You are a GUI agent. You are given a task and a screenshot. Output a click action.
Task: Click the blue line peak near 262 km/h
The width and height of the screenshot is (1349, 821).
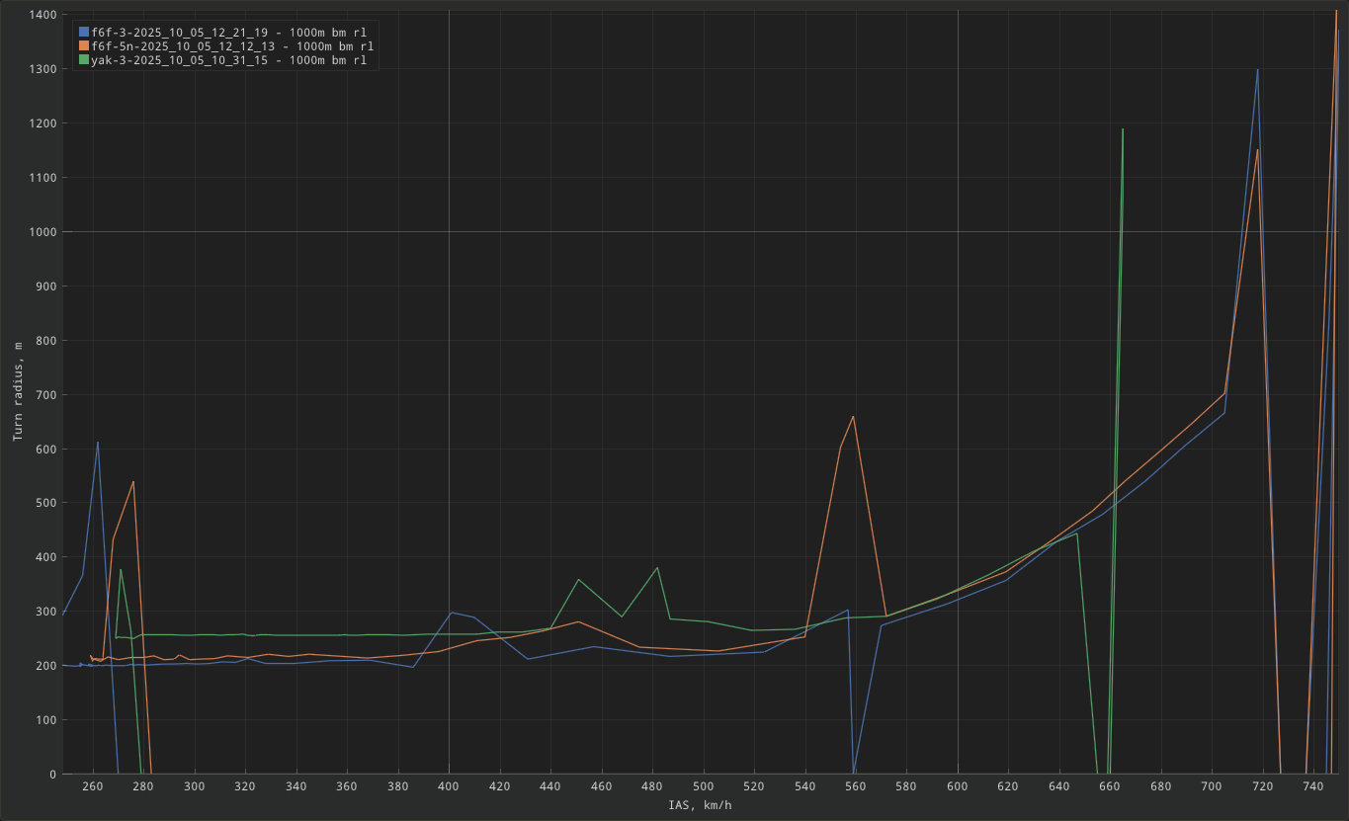click(x=98, y=442)
